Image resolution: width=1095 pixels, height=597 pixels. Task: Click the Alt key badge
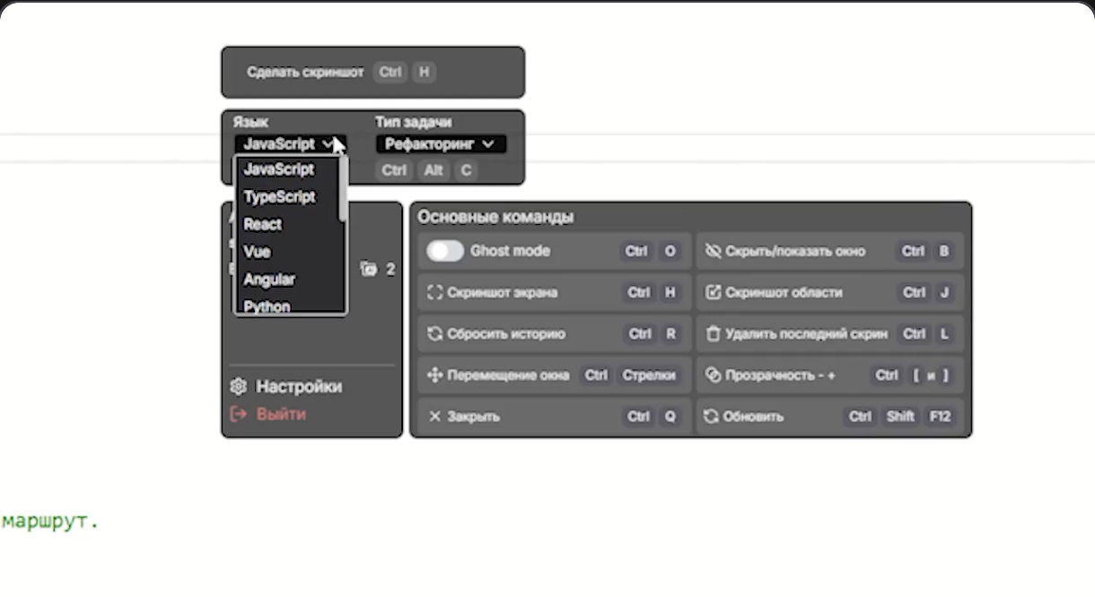[434, 170]
